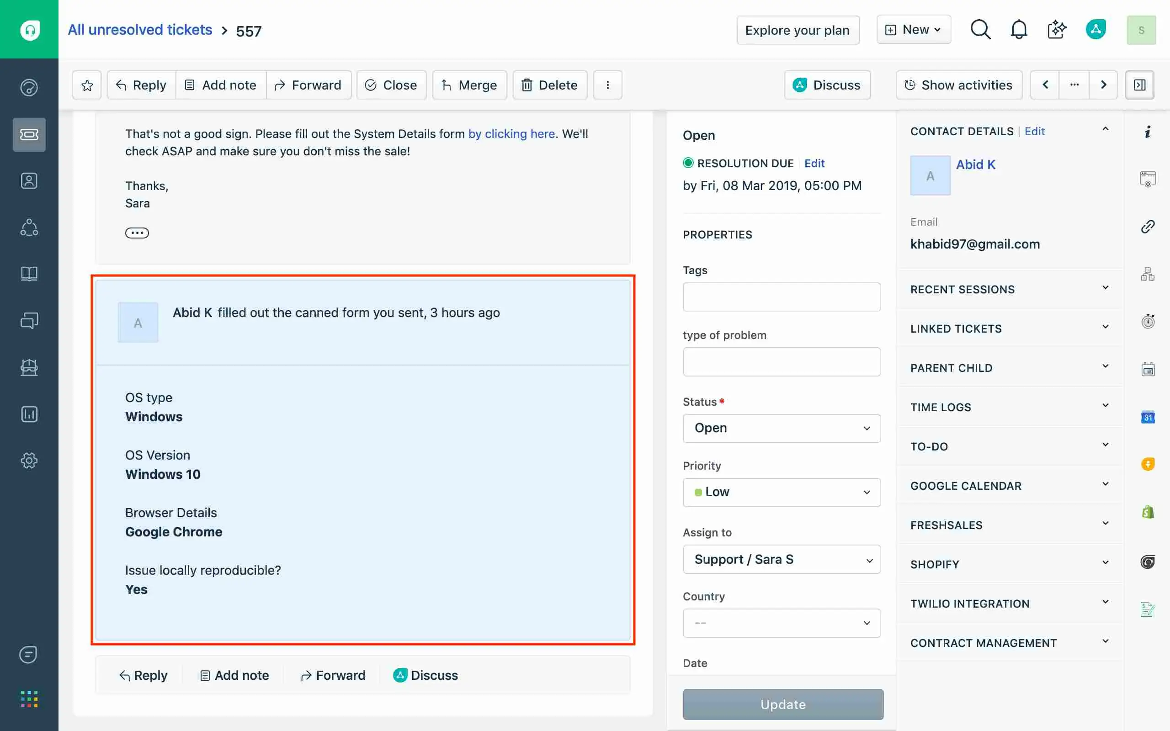Image resolution: width=1170 pixels, height=731 pixels.
Task: Open the Google Calendar 31 icon
Action: pyautogui.click(x=1148, y=417)
